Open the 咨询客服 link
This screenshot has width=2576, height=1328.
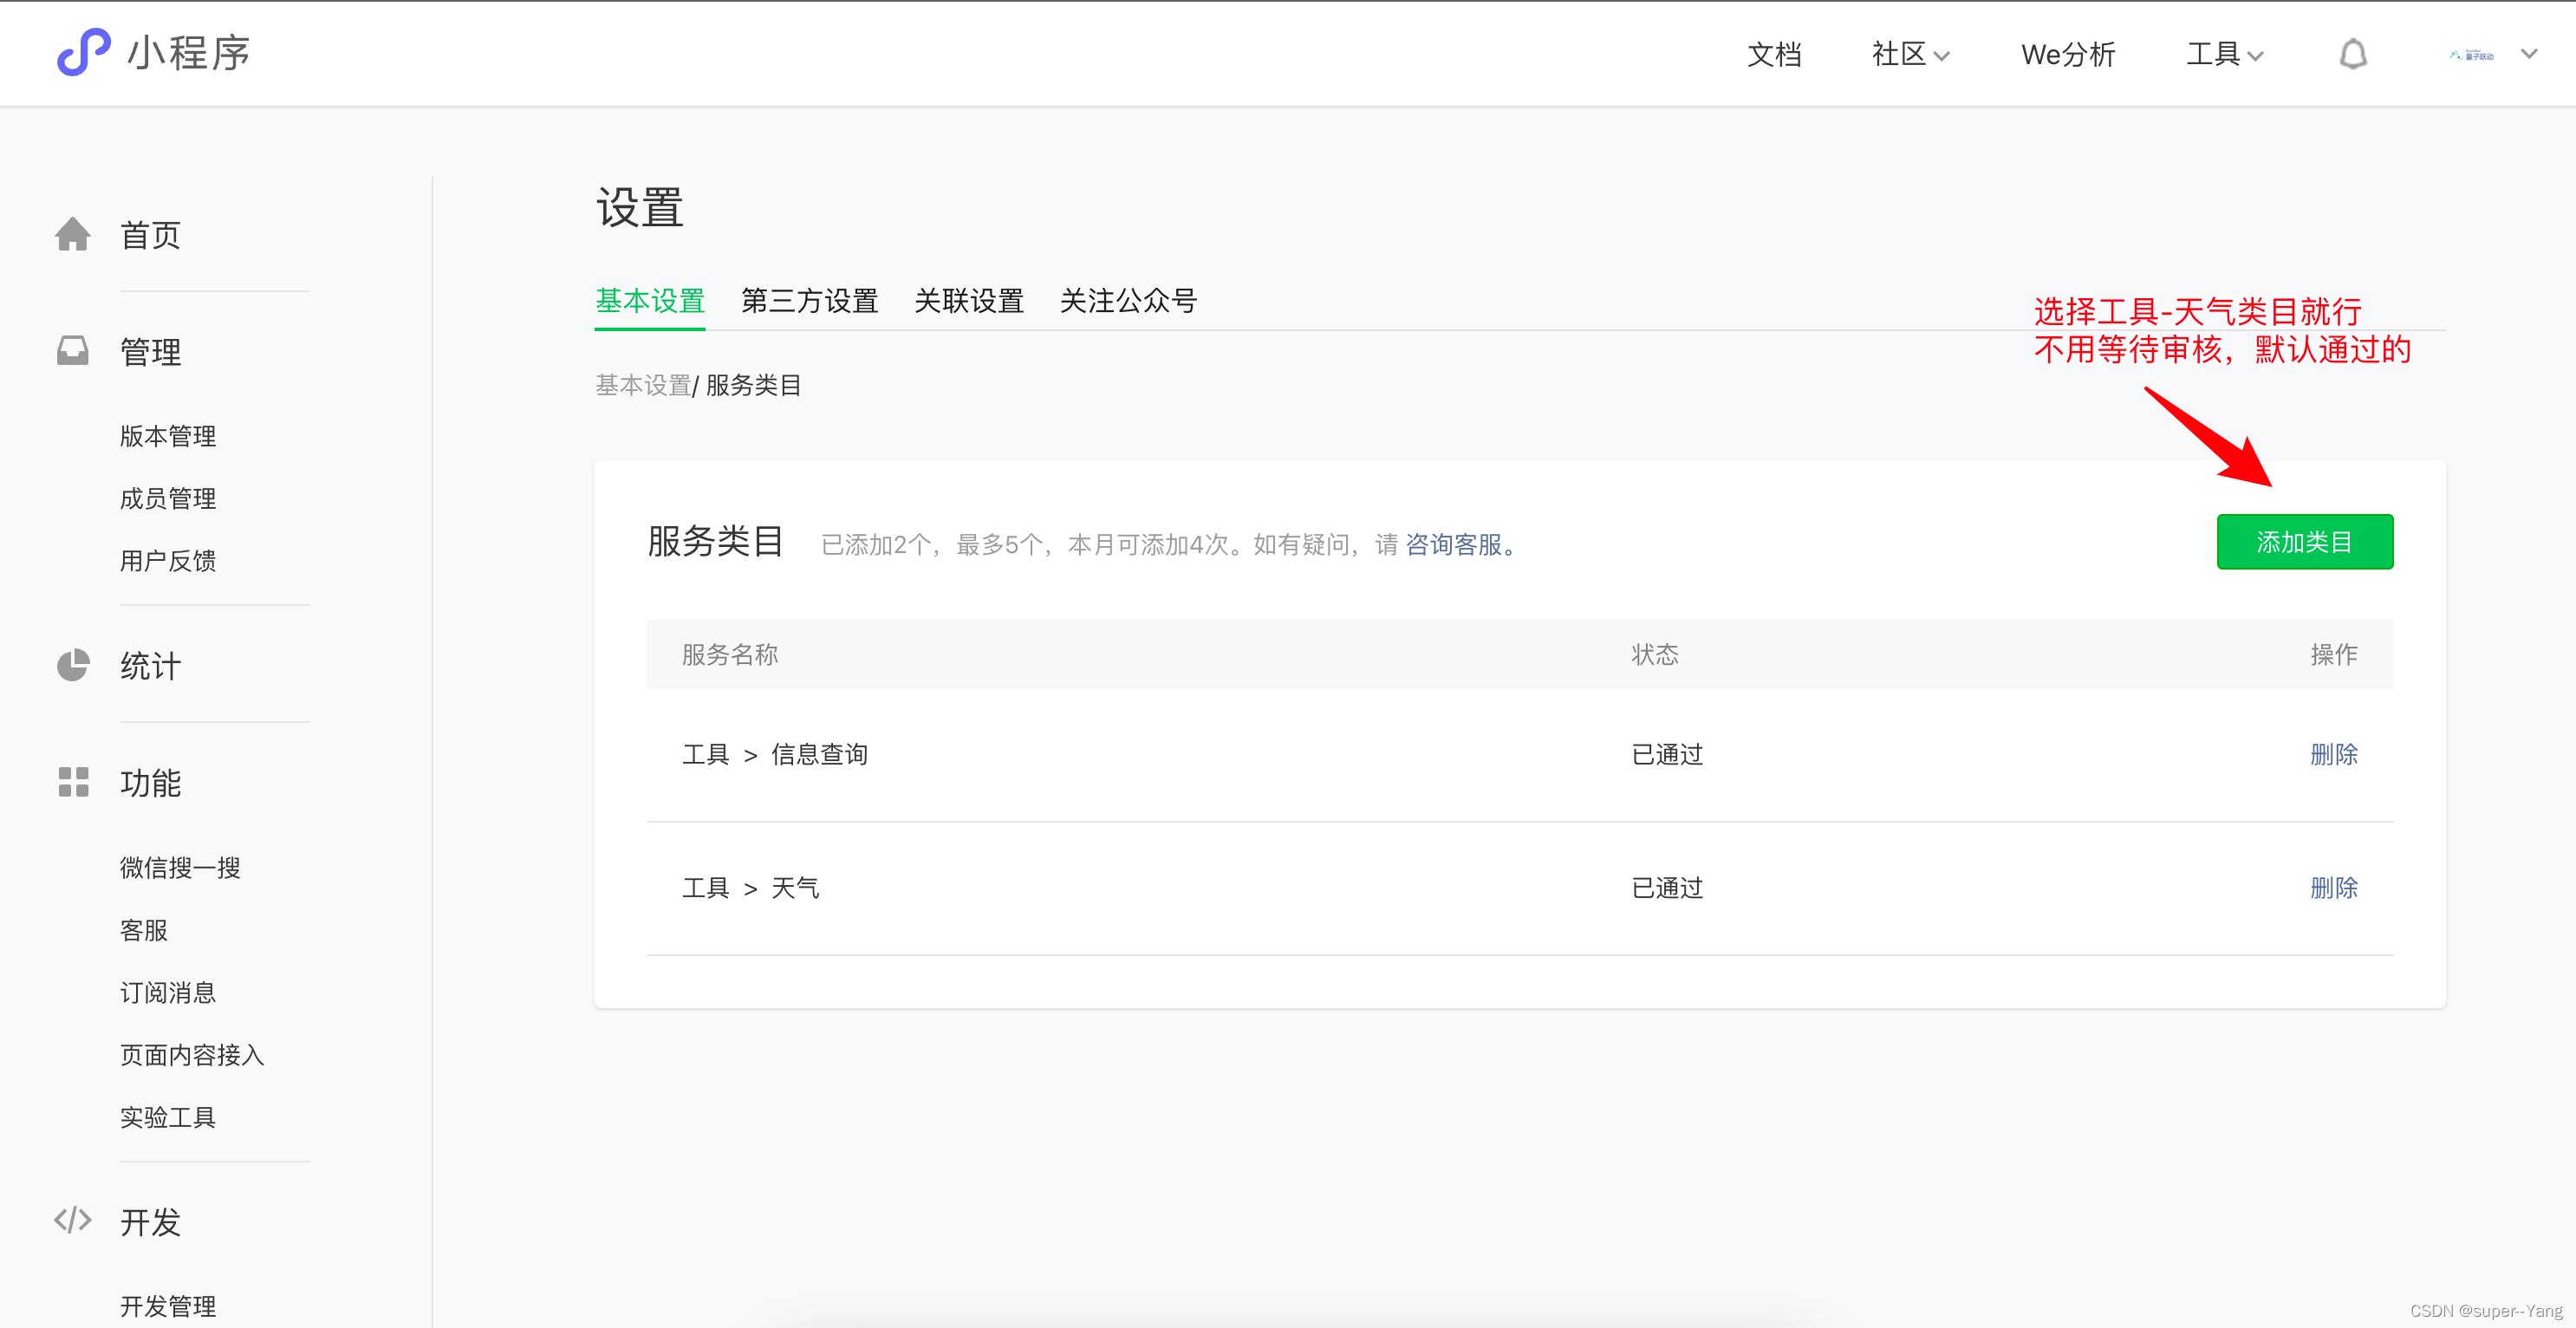1453,544
